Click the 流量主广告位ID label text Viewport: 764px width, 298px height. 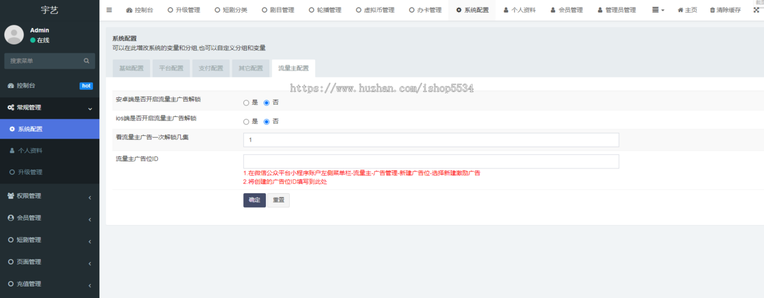tap(136, 158)
